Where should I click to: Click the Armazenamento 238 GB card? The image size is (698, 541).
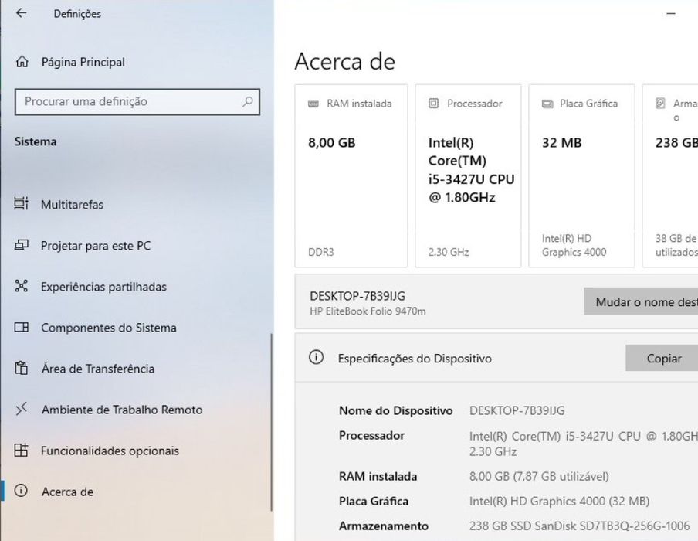670,176
